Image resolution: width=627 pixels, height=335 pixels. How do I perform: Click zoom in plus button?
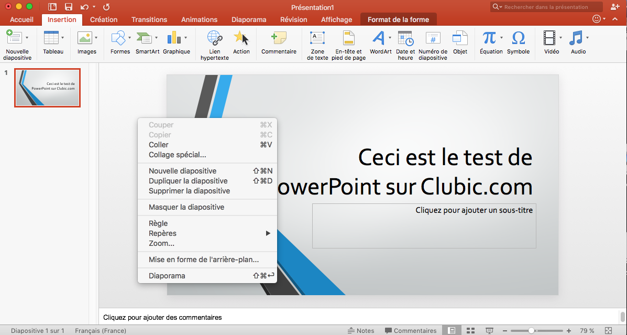[x=569, y=331]
